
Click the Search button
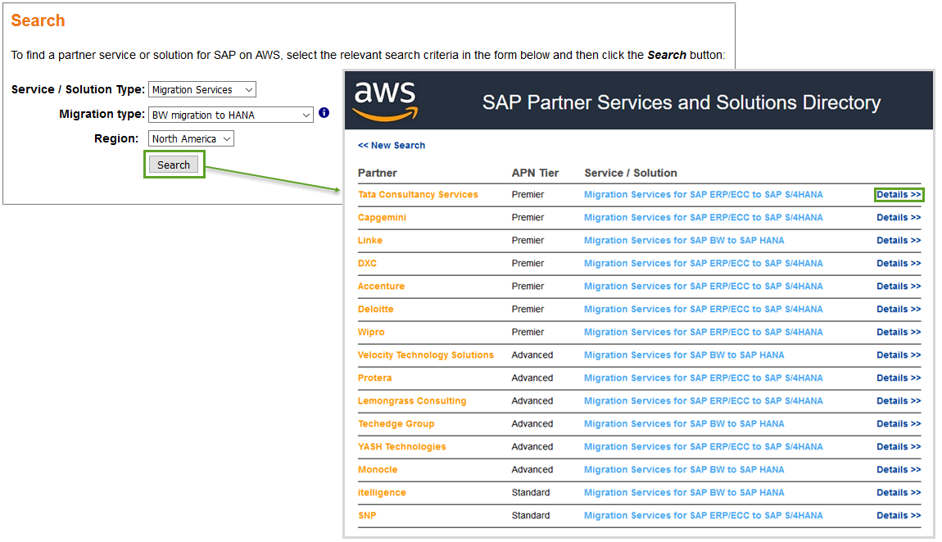[x=174, y=165]
